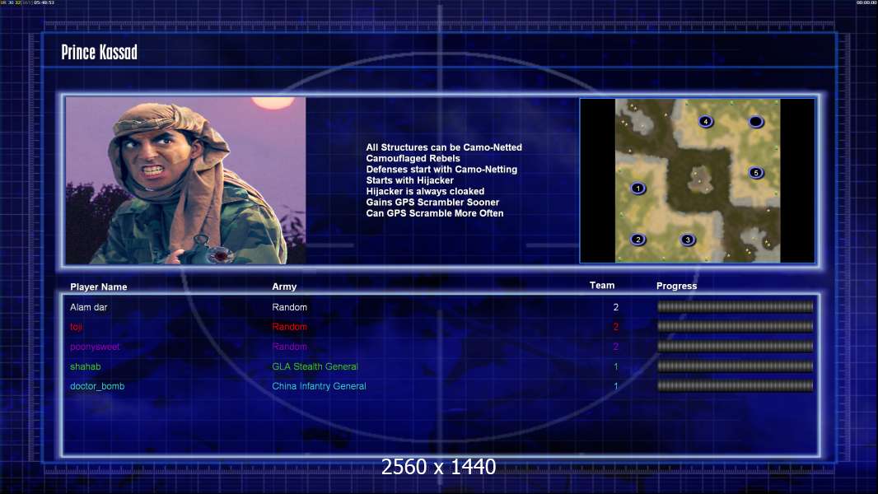Click poonysweet's loading progress bar
878x494 pixels.
(x=736, y=347)
